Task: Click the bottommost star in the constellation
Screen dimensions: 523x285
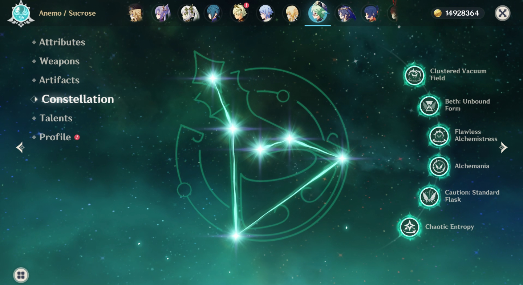Action: coord(236,236)
